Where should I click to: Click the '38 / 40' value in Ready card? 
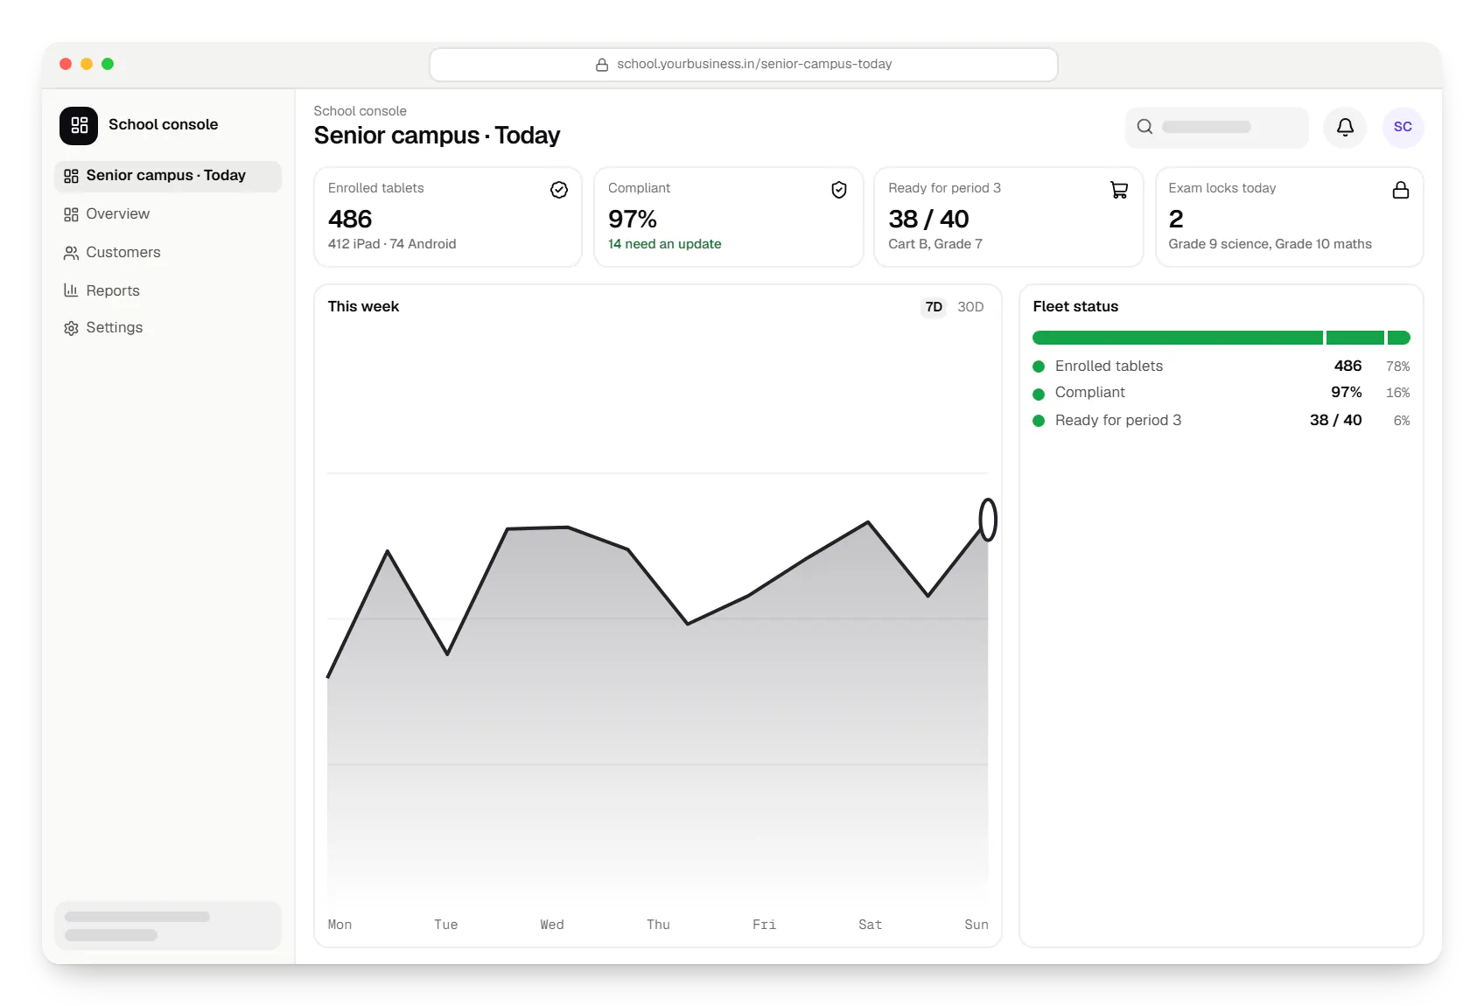click(x=928, y=219)
